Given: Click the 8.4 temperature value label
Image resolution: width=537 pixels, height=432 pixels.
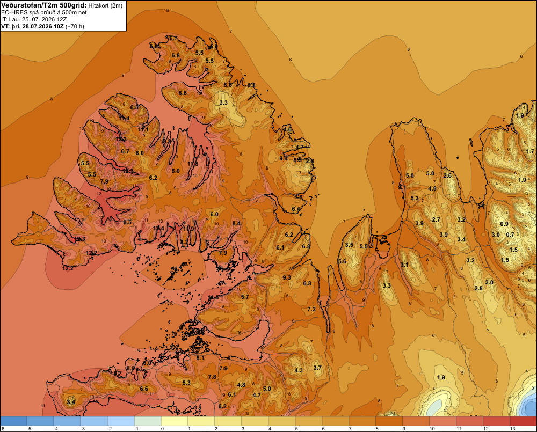Looking at the screenshot, I should (x=236, y=223).
